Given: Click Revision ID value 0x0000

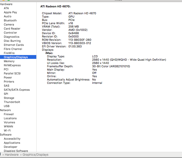Looking at the screenshot, I should (x=73, y=36).
